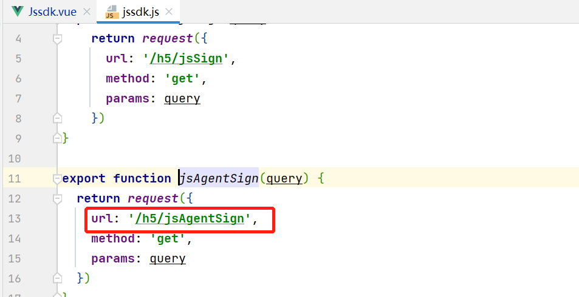Click the url key on line 13
Screen dimensions: 579x297
tap(102, 219)
